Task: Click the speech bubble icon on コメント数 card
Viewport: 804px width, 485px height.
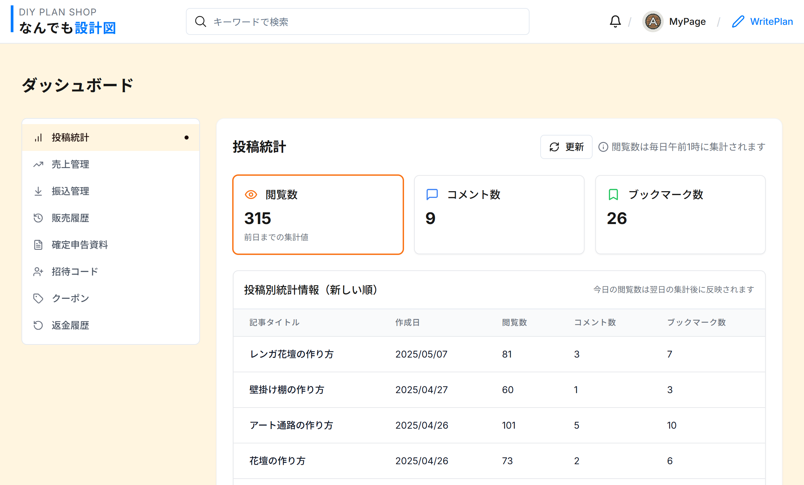Action: 432,195
